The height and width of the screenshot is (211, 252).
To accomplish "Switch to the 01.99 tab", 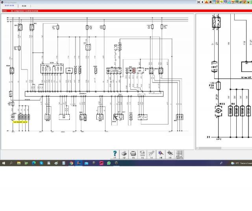I will point(24,6).
